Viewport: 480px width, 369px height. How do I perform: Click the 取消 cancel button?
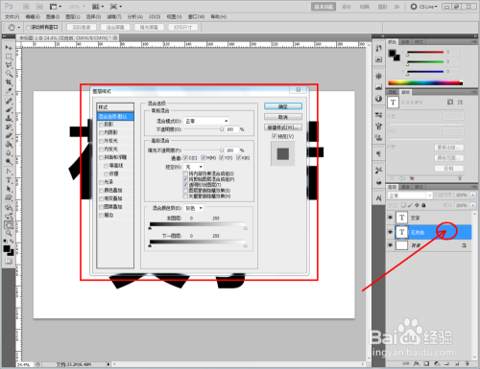click(283, 117)
